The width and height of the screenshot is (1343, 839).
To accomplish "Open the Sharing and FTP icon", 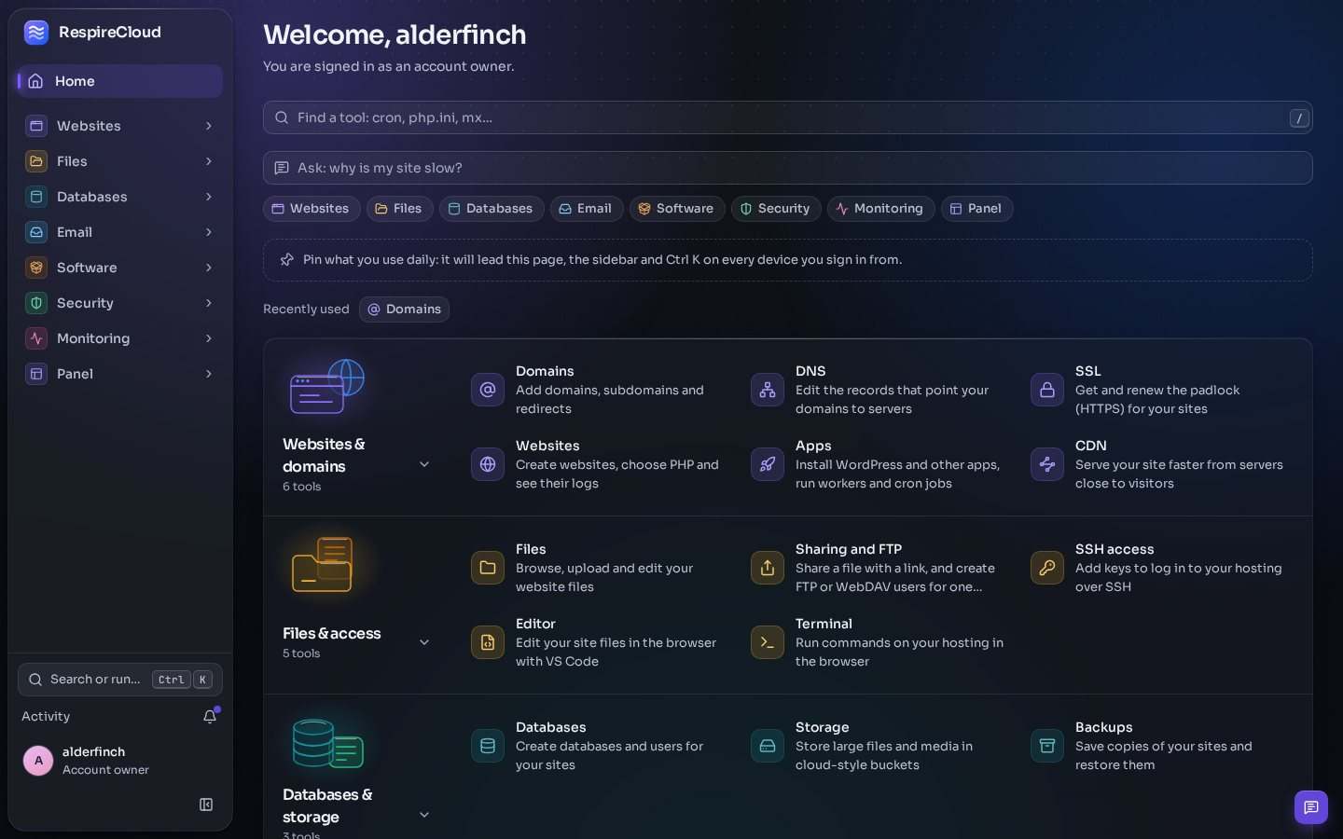I will pos(768,568).
